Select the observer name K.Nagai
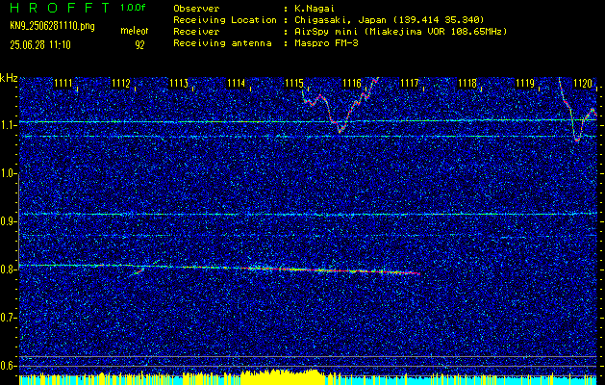This screenshot has width=605, height=385. point(315,8)
